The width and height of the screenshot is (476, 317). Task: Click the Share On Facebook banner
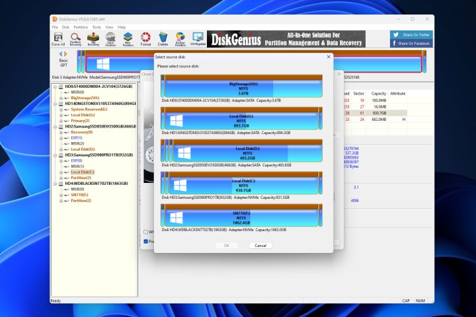[411, 44]
